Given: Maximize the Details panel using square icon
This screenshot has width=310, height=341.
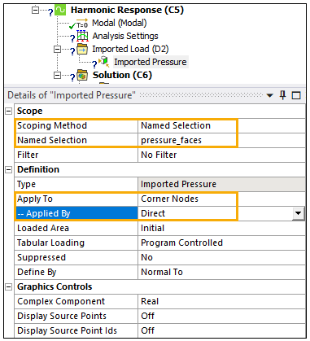Looking at the screenshot, I should click(296, 95).
